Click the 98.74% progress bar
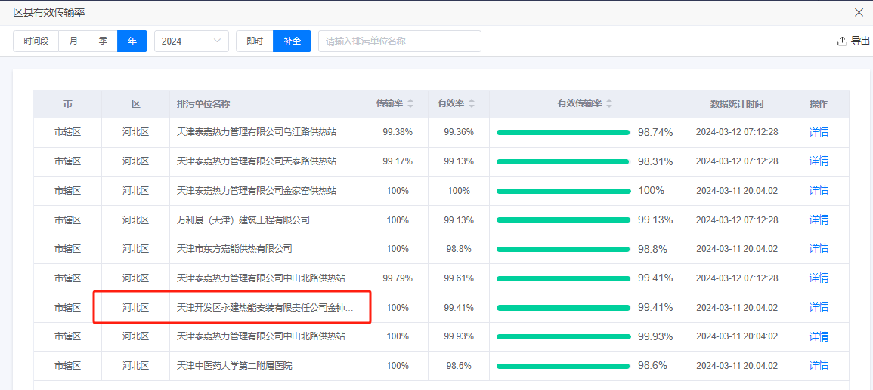 [563, 132]
